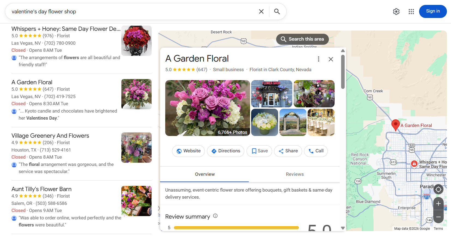Click the magnifier search icon
Viewport: 451px width, 236px height.
pos(277,11)
